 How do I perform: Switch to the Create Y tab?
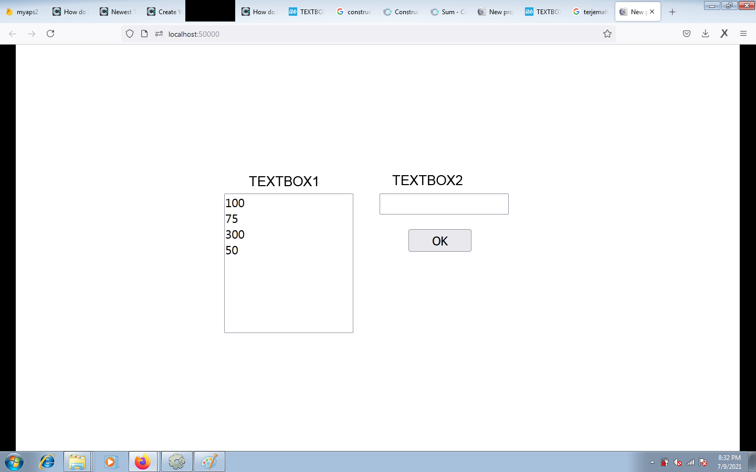pyautogui.click(x=165, y=12)
